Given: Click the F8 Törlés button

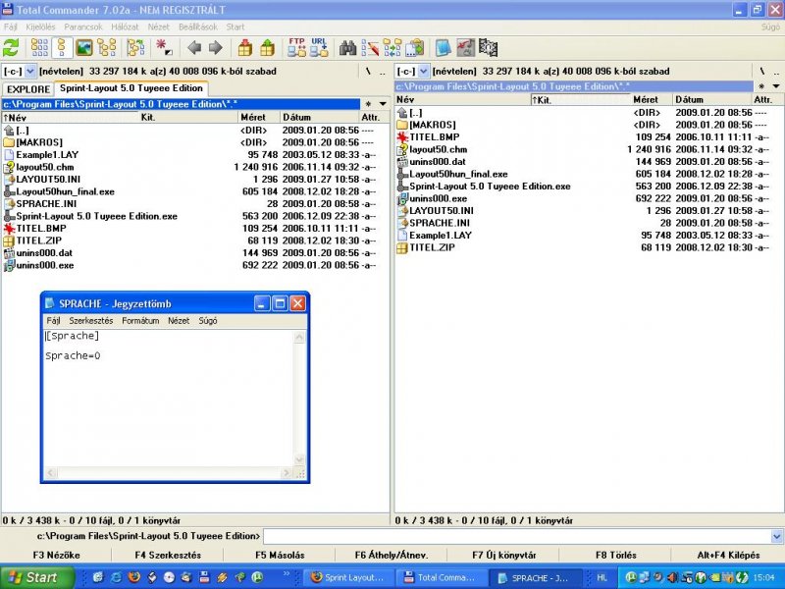Looking at the screenshot, I should click(616, 555).
